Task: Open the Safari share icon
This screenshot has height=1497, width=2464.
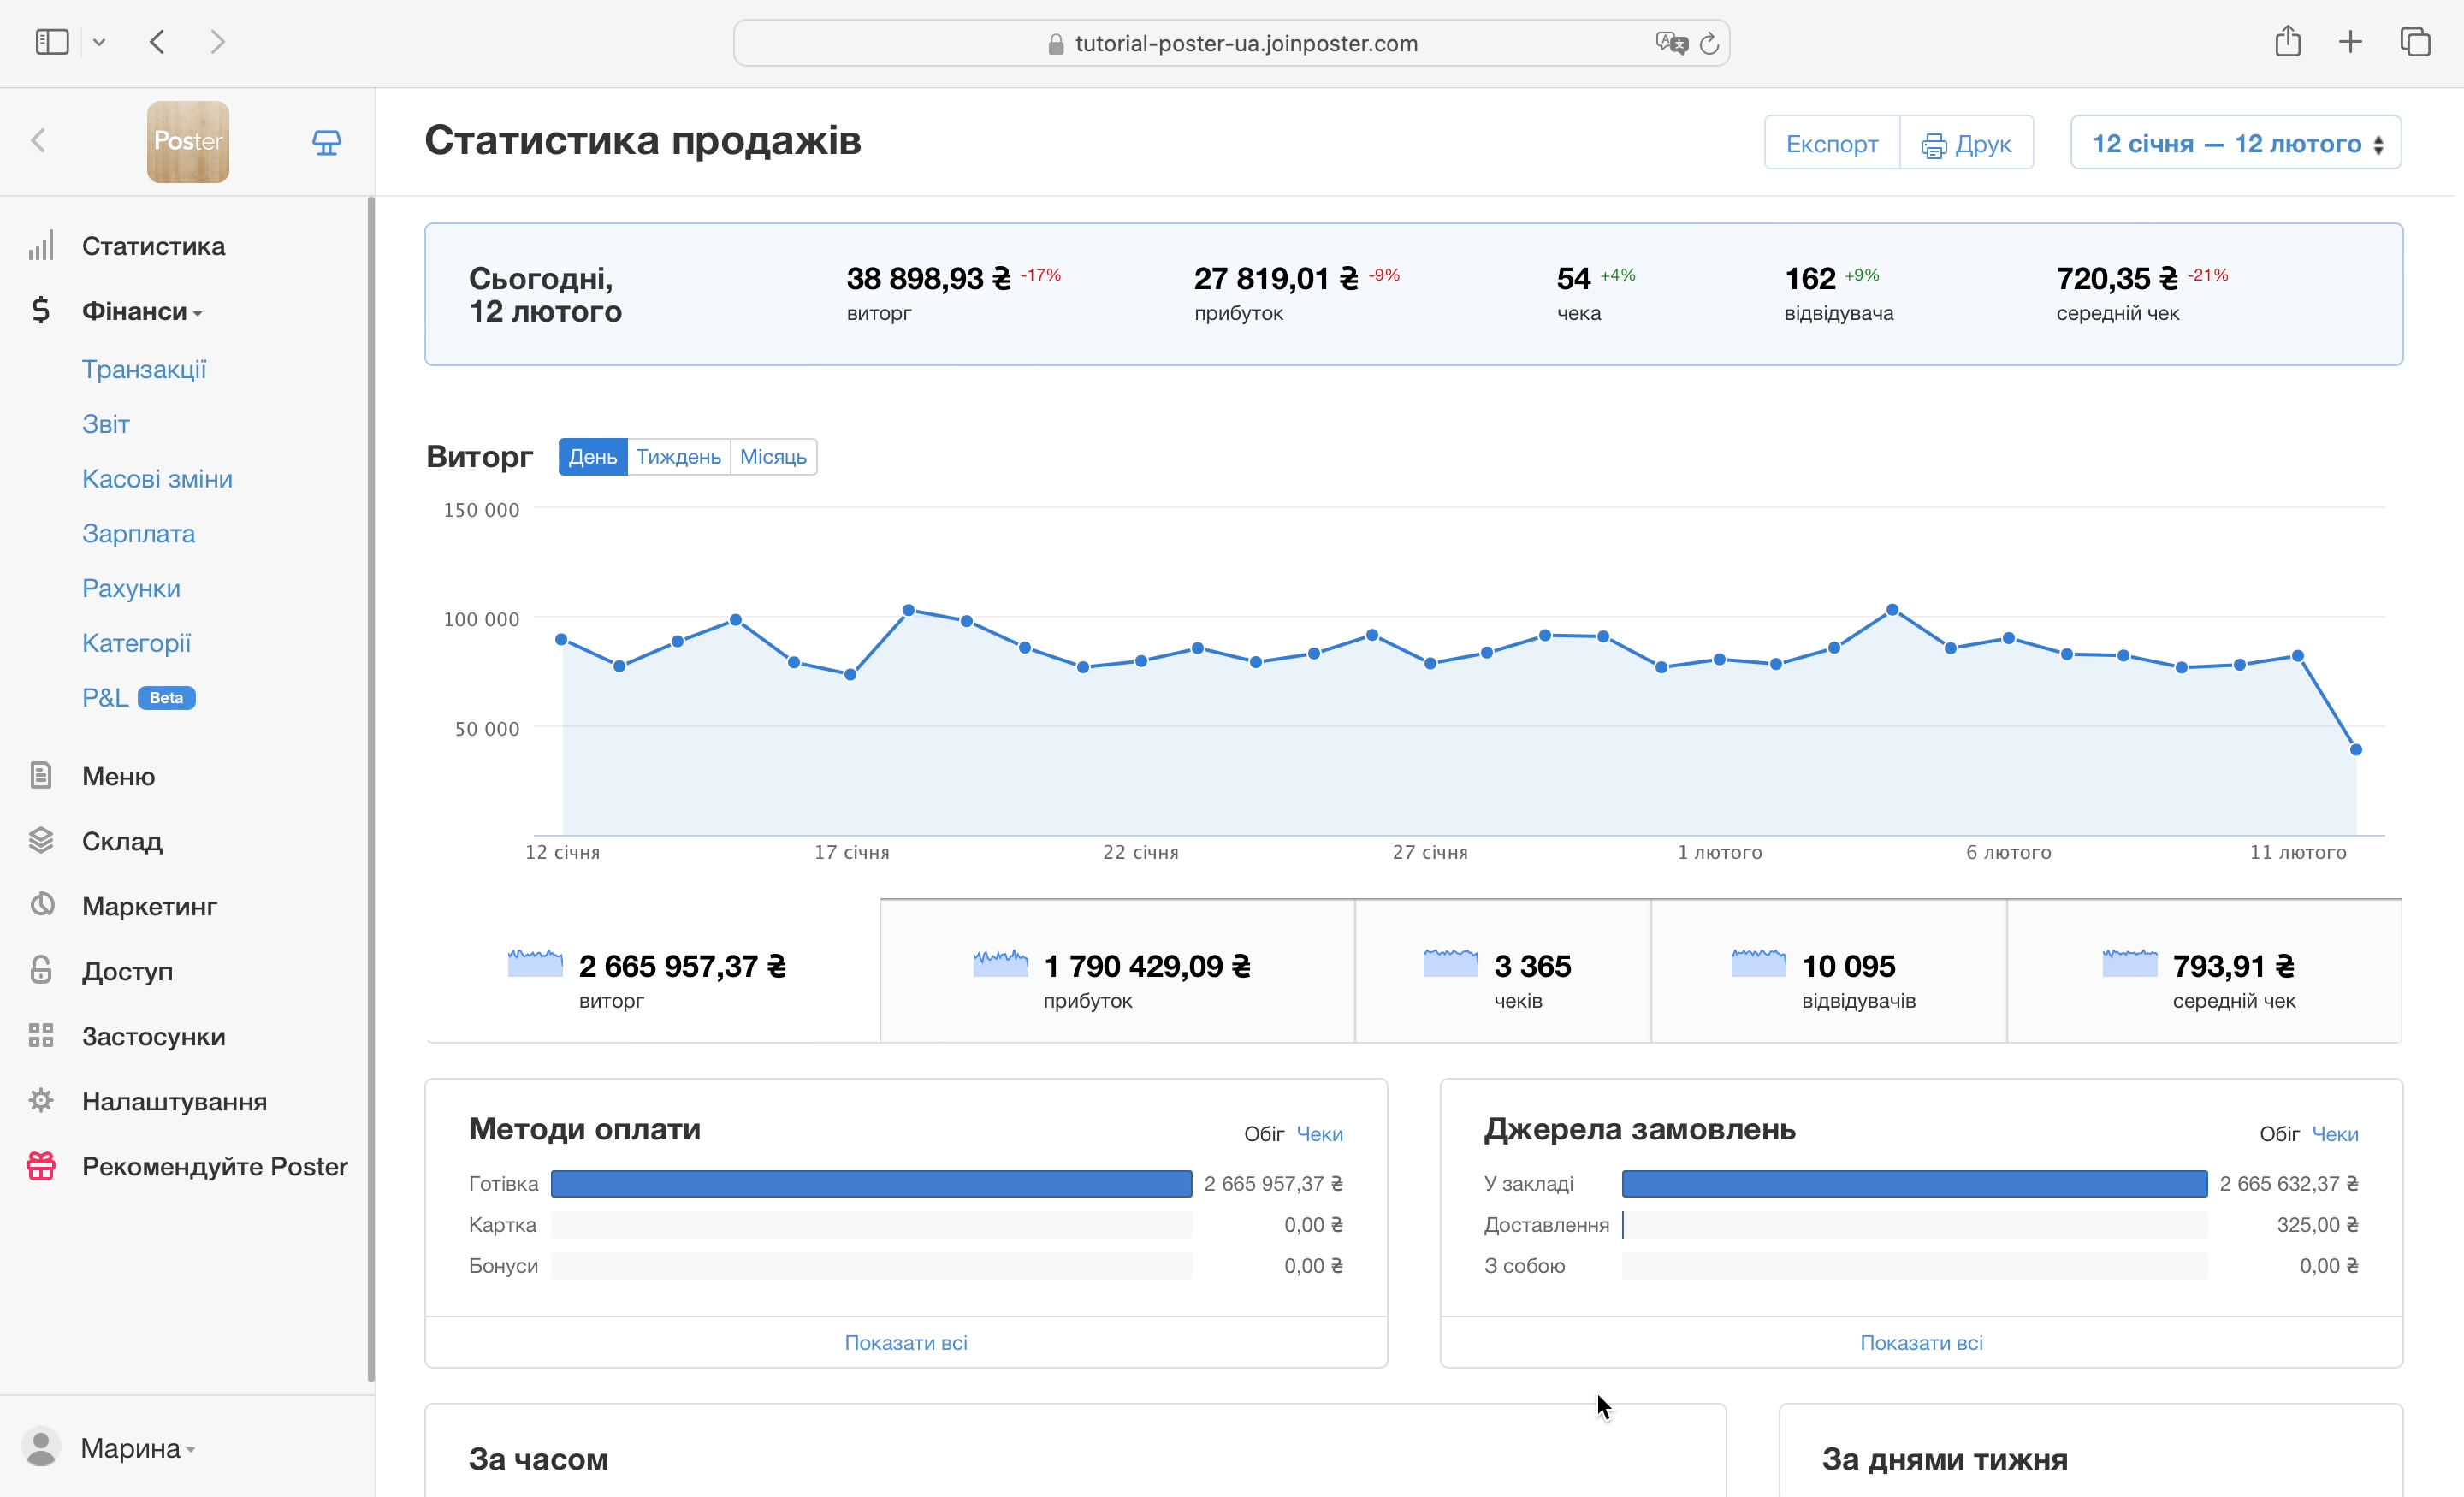Action: 2288,41
